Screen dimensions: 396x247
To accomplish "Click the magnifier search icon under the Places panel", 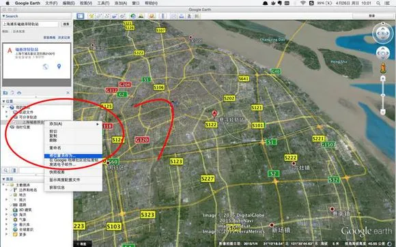I will [x=6, y=171].
